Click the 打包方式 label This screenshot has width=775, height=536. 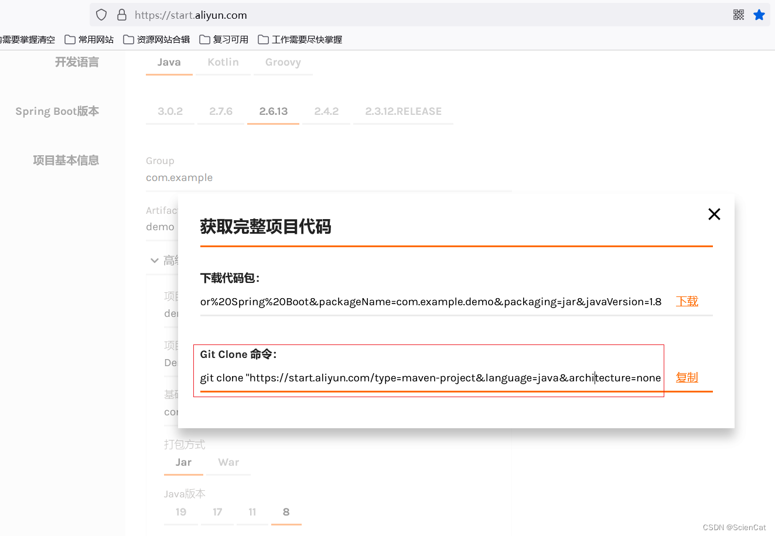tap(185, 445)
